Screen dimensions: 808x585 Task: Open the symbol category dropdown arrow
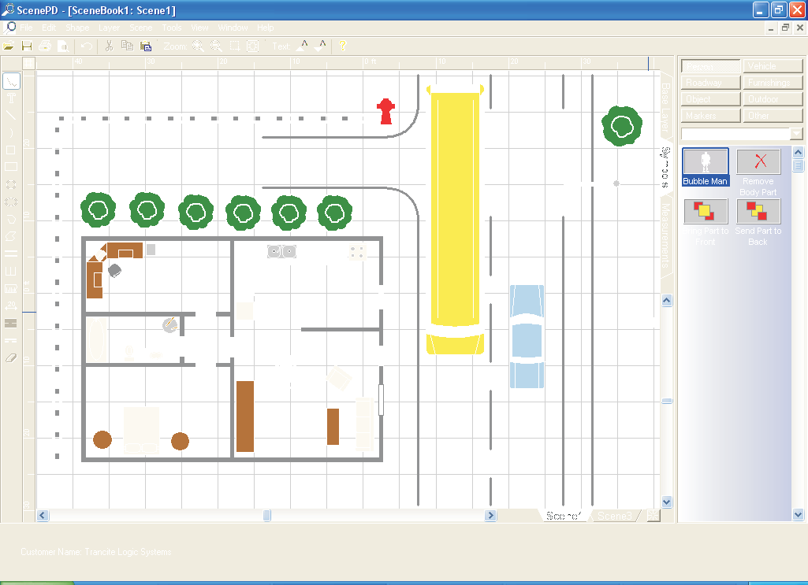pyautogui.click(x=797, y=134)
